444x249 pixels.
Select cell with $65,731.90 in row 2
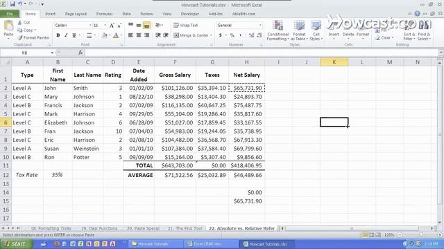[247, 88]
